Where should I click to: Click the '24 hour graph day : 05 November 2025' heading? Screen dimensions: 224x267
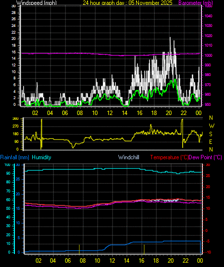point(127,3)
